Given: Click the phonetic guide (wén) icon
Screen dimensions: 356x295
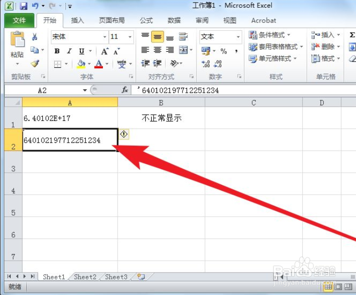Looking at the screenshot, I should coord(122,64).
